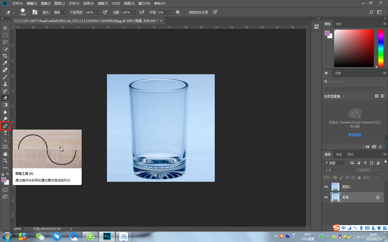Select the Type tool in toolbox

point(5,133)
